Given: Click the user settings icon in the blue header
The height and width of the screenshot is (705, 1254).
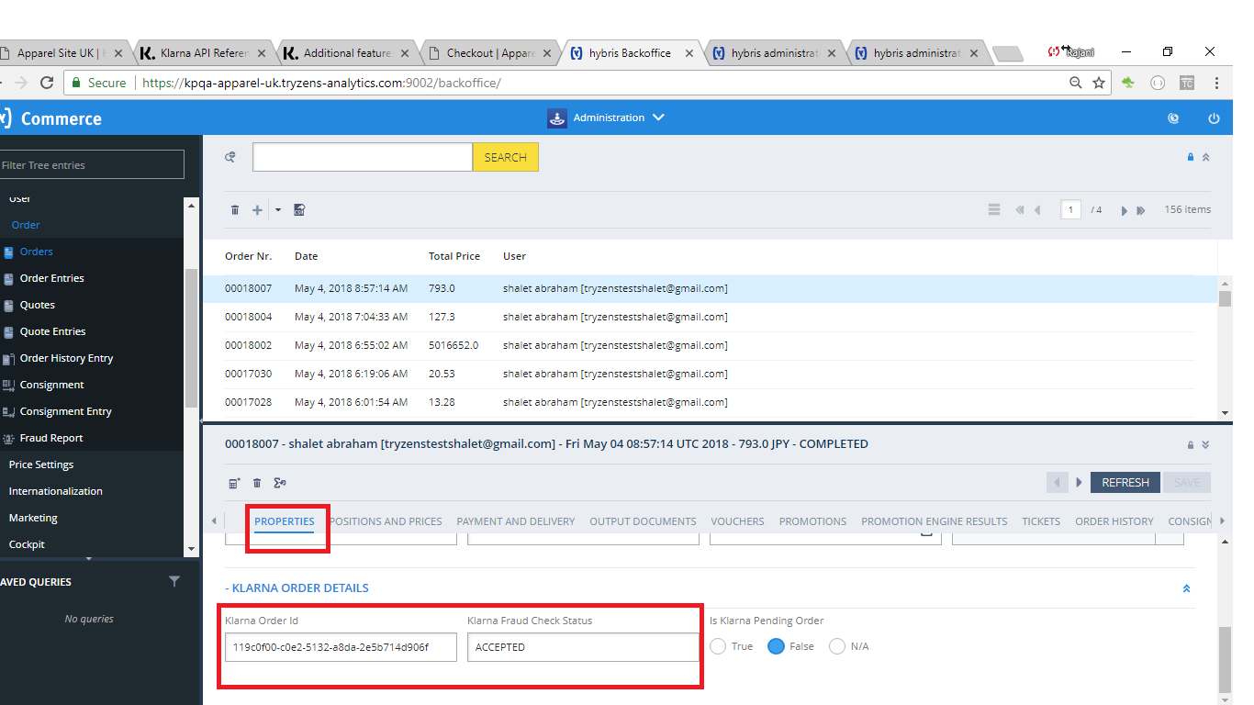Looking at the screenshot, I should pyautogui.click(x=1173, y=118).
